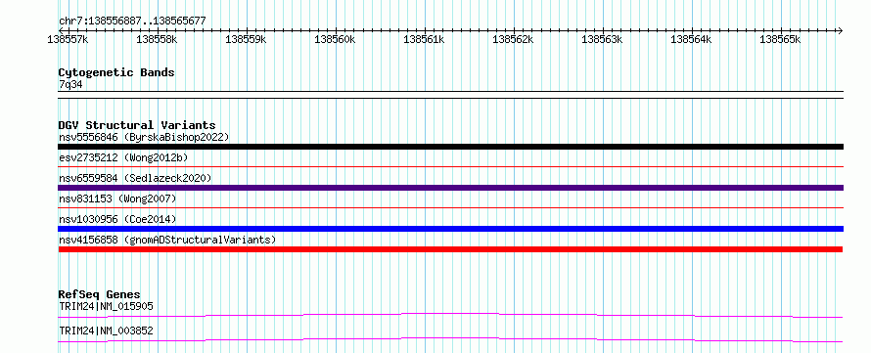The width and height of the screenshot is (871, 353).
Task: Click the 138559k ruler tick label
Action: click(246, 39)
